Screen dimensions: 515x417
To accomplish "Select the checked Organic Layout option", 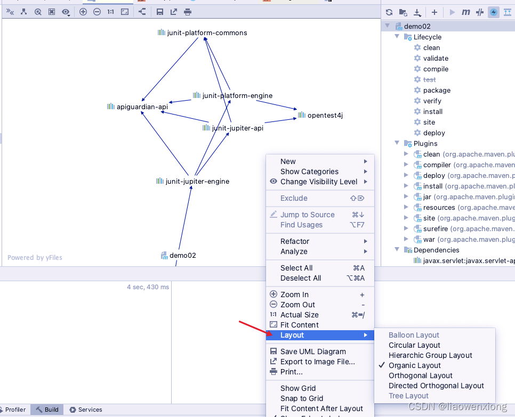I will tap(435, 365).
